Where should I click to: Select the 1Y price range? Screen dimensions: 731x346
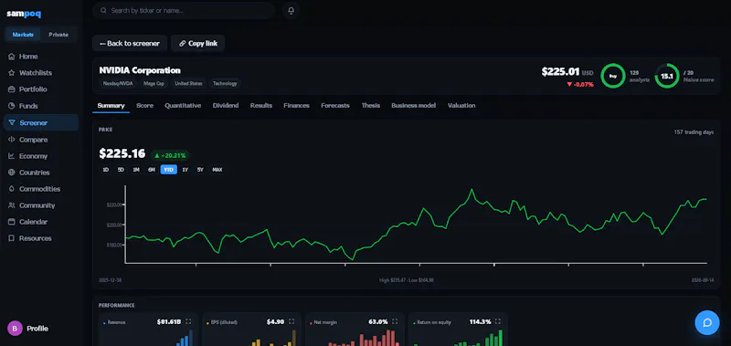click(185, 170)
